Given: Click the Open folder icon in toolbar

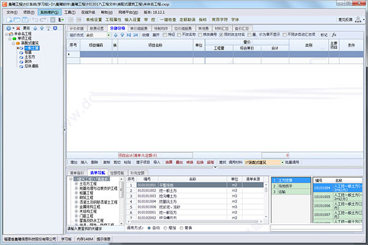Looking at the screenshot, I should click(x=17, y=20).
